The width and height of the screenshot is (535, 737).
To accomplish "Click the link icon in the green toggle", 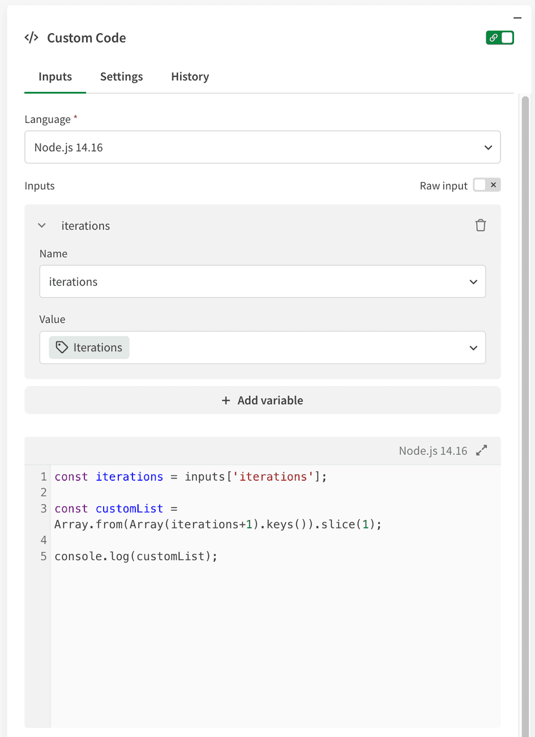I will [493, 37].
